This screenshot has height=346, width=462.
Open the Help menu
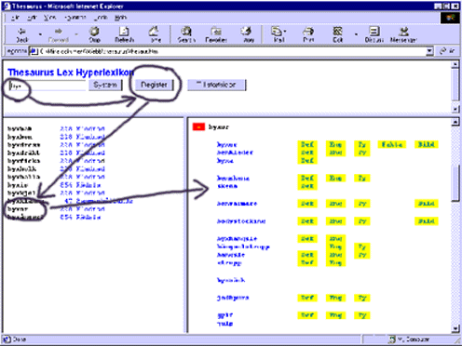[120, 18]
